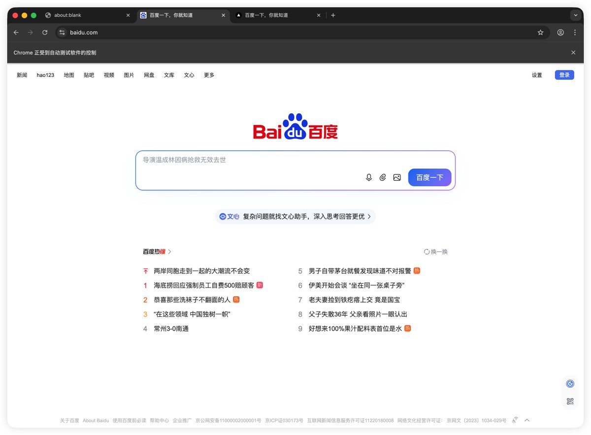Open the 百度热搜 heading link
591x435 pixels.
click(157, 252)
